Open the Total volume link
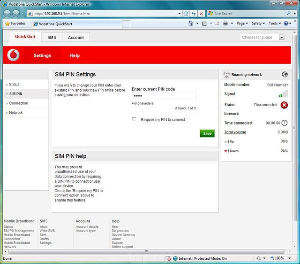 (x=235, y=132)
